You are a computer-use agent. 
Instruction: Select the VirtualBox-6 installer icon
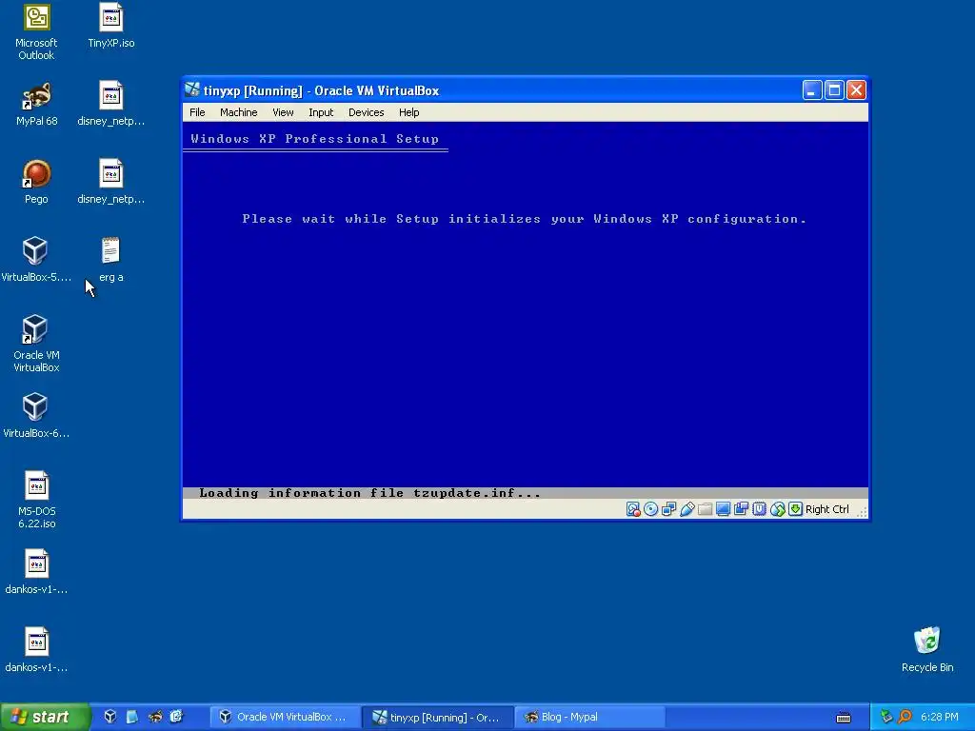[x=36, y=417]
